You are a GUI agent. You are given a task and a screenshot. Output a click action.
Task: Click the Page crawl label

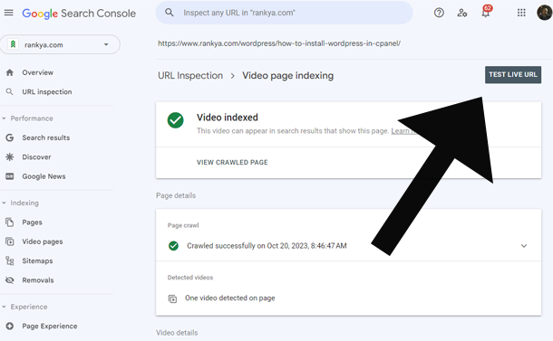(x=183, y=225)
